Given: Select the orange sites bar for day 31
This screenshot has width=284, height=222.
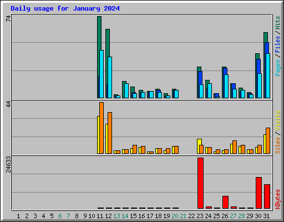Looking at the screenshot, I should 268,140.
